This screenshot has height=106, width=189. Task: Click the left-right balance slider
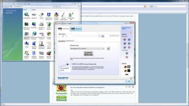click(x=63, y=36)
